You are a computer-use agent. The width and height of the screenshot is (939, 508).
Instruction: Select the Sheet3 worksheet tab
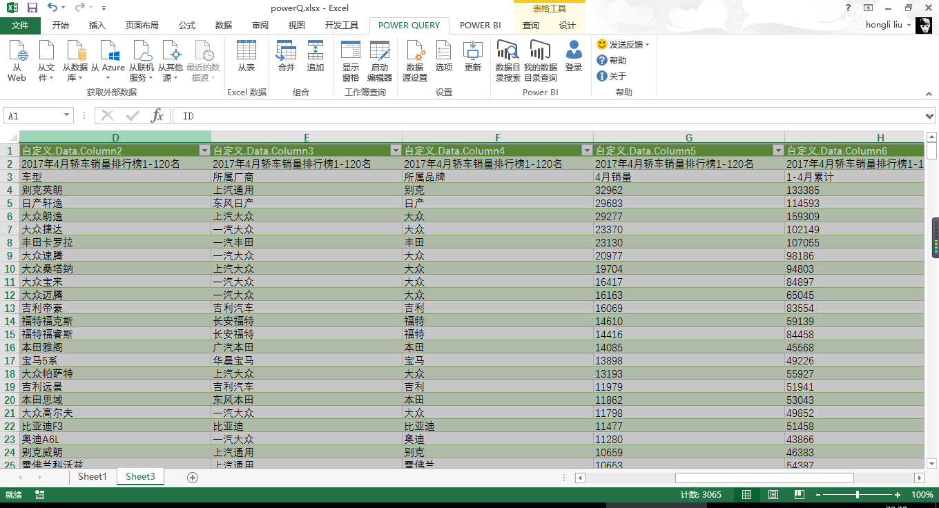click(140, 477)
